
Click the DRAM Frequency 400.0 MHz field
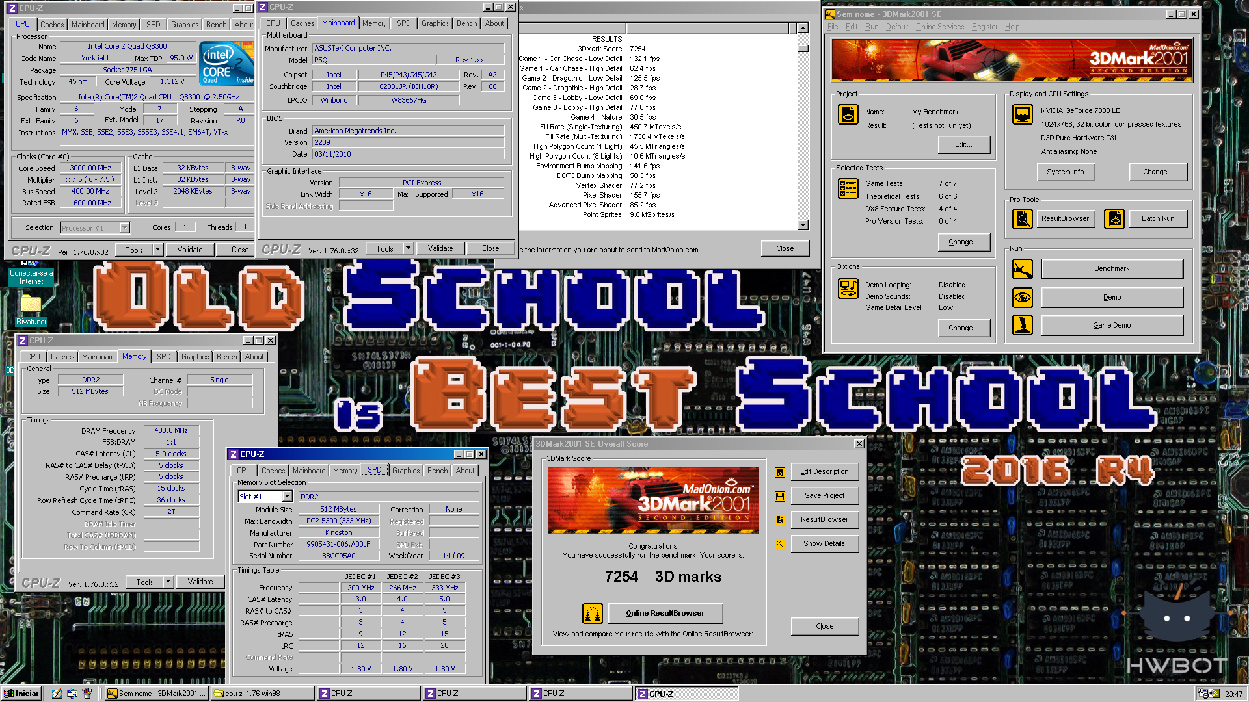(x=171, y=431)
